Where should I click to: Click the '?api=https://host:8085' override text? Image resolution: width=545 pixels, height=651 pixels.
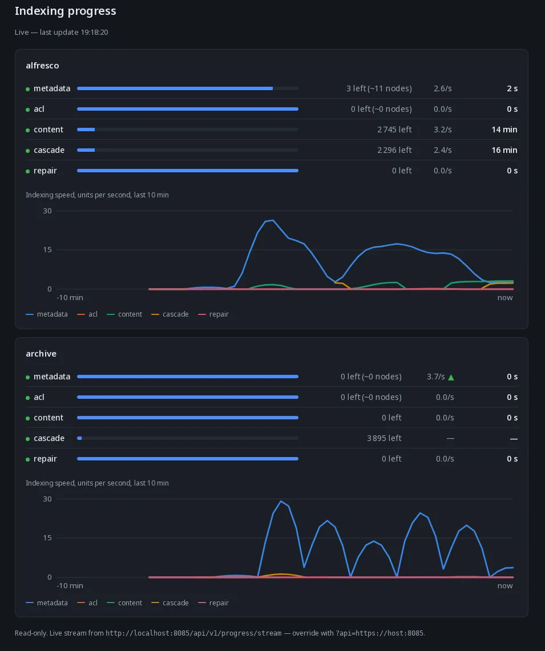pos(380,633)
